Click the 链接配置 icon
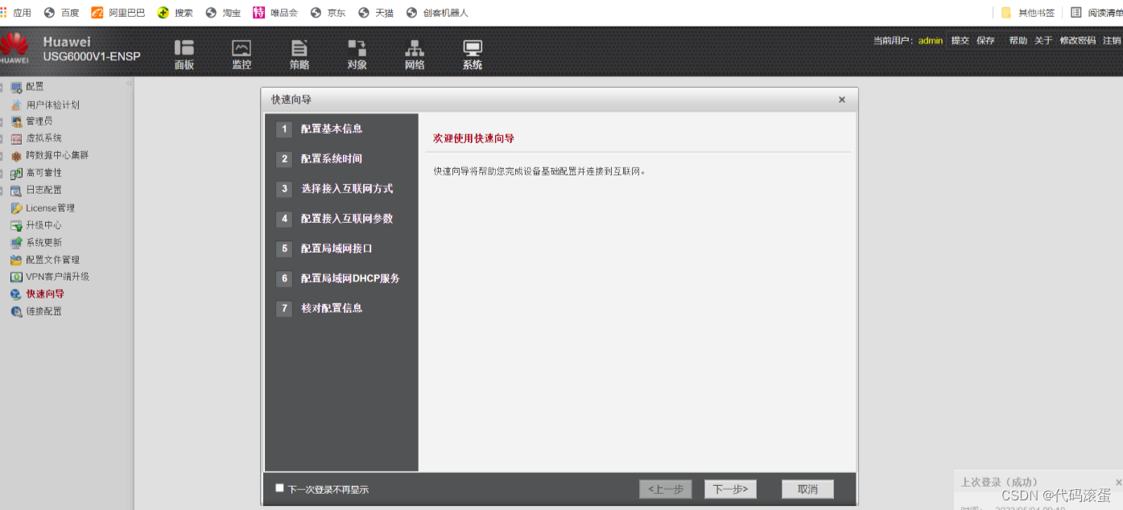This screenshot has height=510, width=1123. [x=16, y=311]
